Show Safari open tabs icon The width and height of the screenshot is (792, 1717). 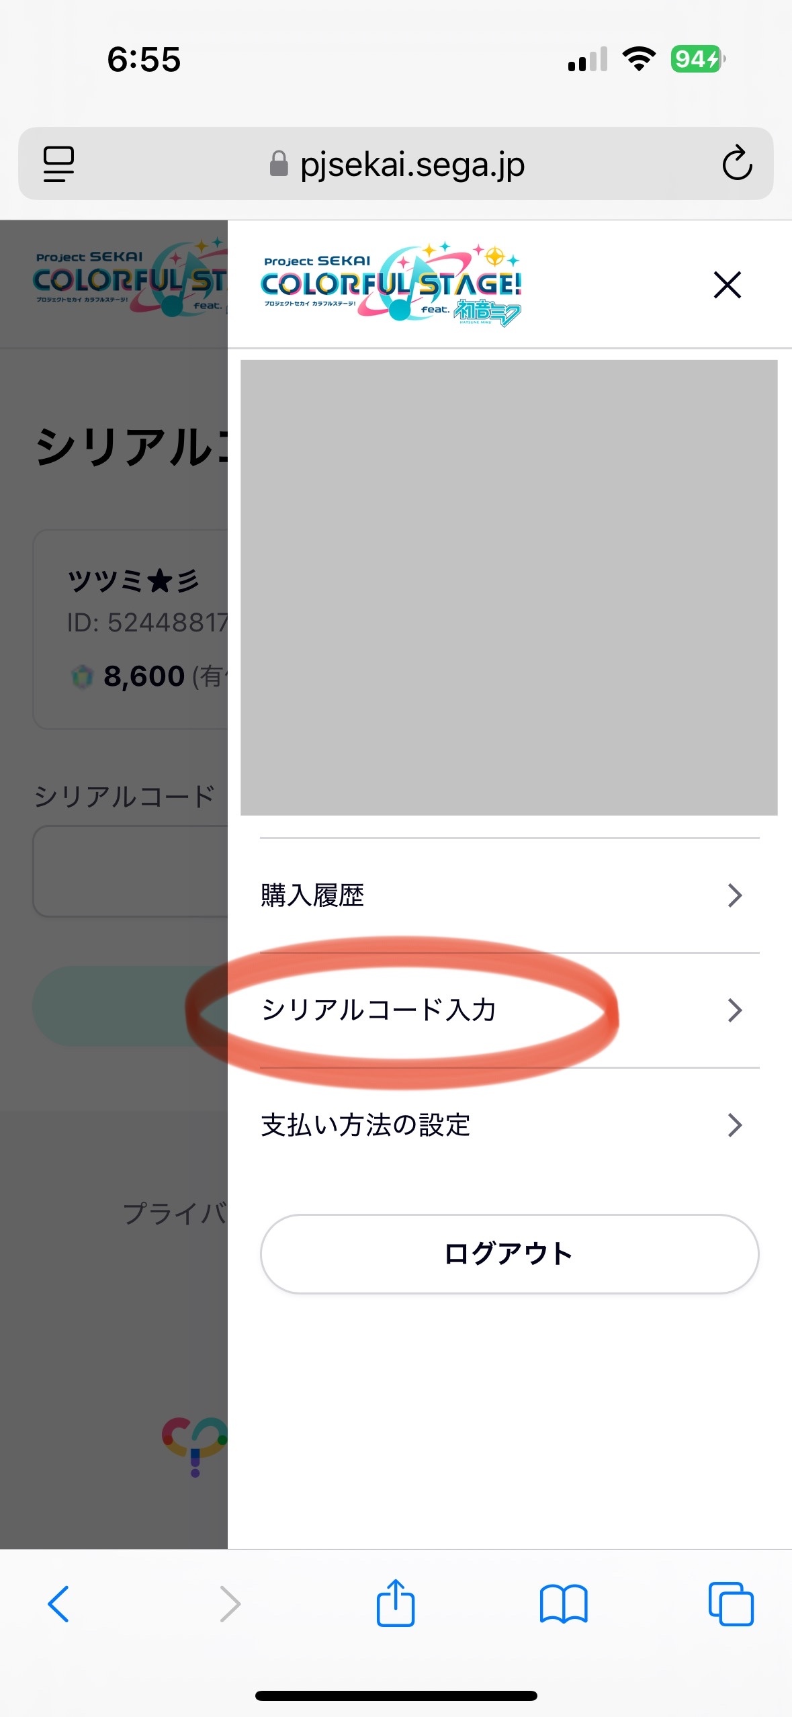point(731,1604)
